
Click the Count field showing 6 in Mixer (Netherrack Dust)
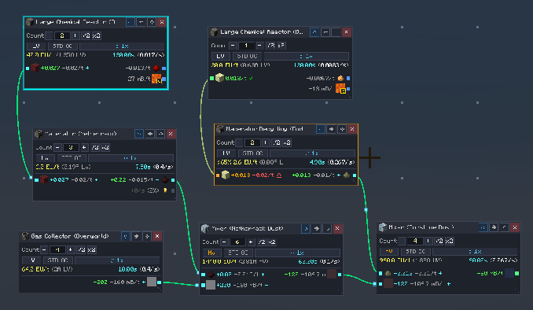click(237, 242)
